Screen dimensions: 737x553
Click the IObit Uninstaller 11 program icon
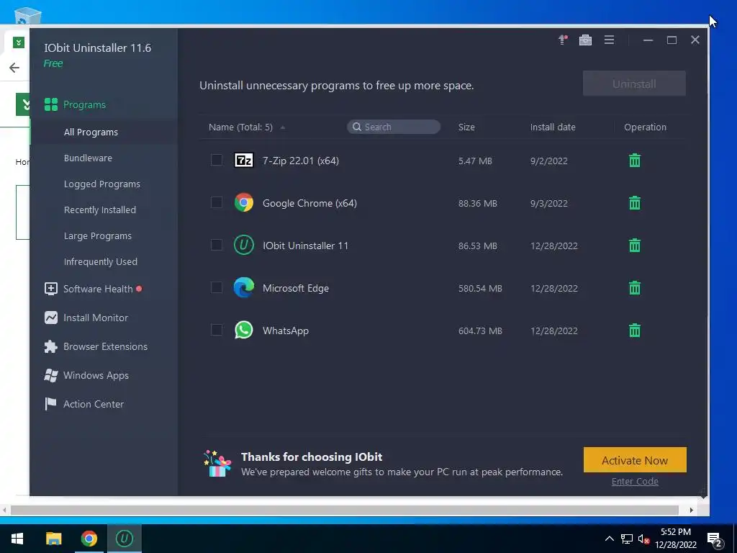[244, 245]
